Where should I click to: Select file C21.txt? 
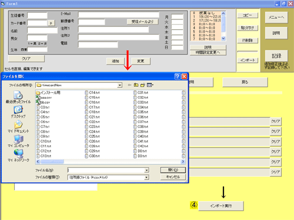pos(92,117)
